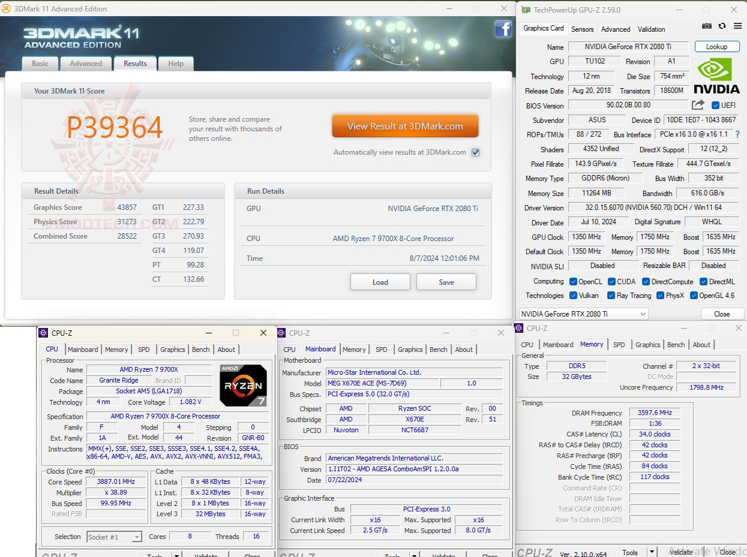Image resolution: width=747 pixels, height=557 pixels.
Task: Toggle the PhysX checkbox
Action: coord(660,296)
